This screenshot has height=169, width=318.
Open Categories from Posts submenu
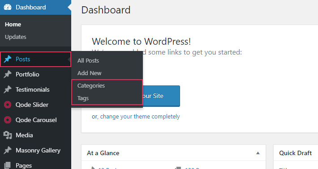tap(91, 85)
